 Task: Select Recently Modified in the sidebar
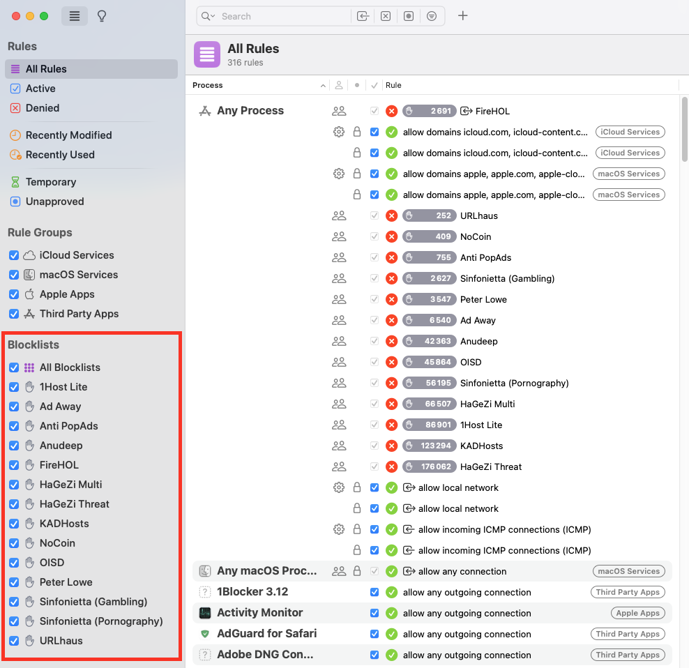tap(68, 135)
